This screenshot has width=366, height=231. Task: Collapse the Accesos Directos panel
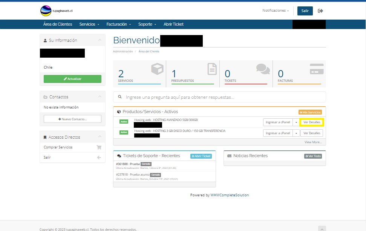tap(100, 137)
